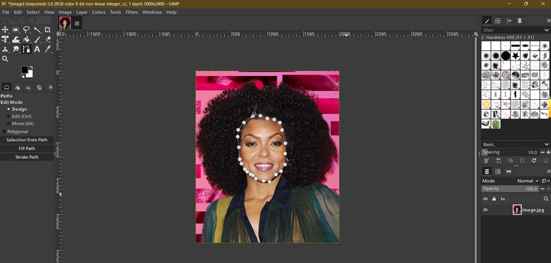Open the Paths tab next to Channels
Screen dimensions: 551x263
click(508, 171)
